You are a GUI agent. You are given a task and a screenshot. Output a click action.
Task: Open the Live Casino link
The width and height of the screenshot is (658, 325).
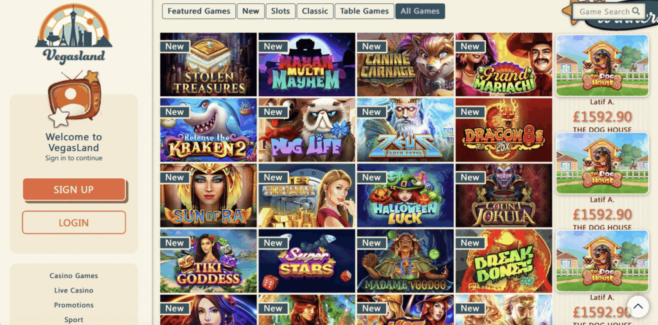pyautogui.click(x=74, y=290)
